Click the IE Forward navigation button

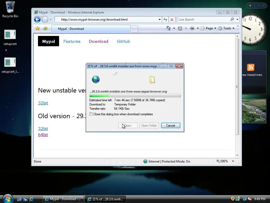[x=45, y=20]
